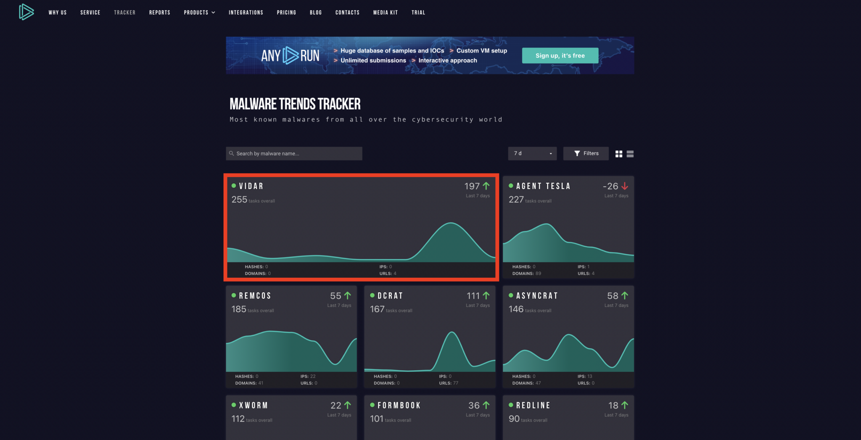Click the magnifier icon in the search box
Screen dimensions: 861x440
231,153
